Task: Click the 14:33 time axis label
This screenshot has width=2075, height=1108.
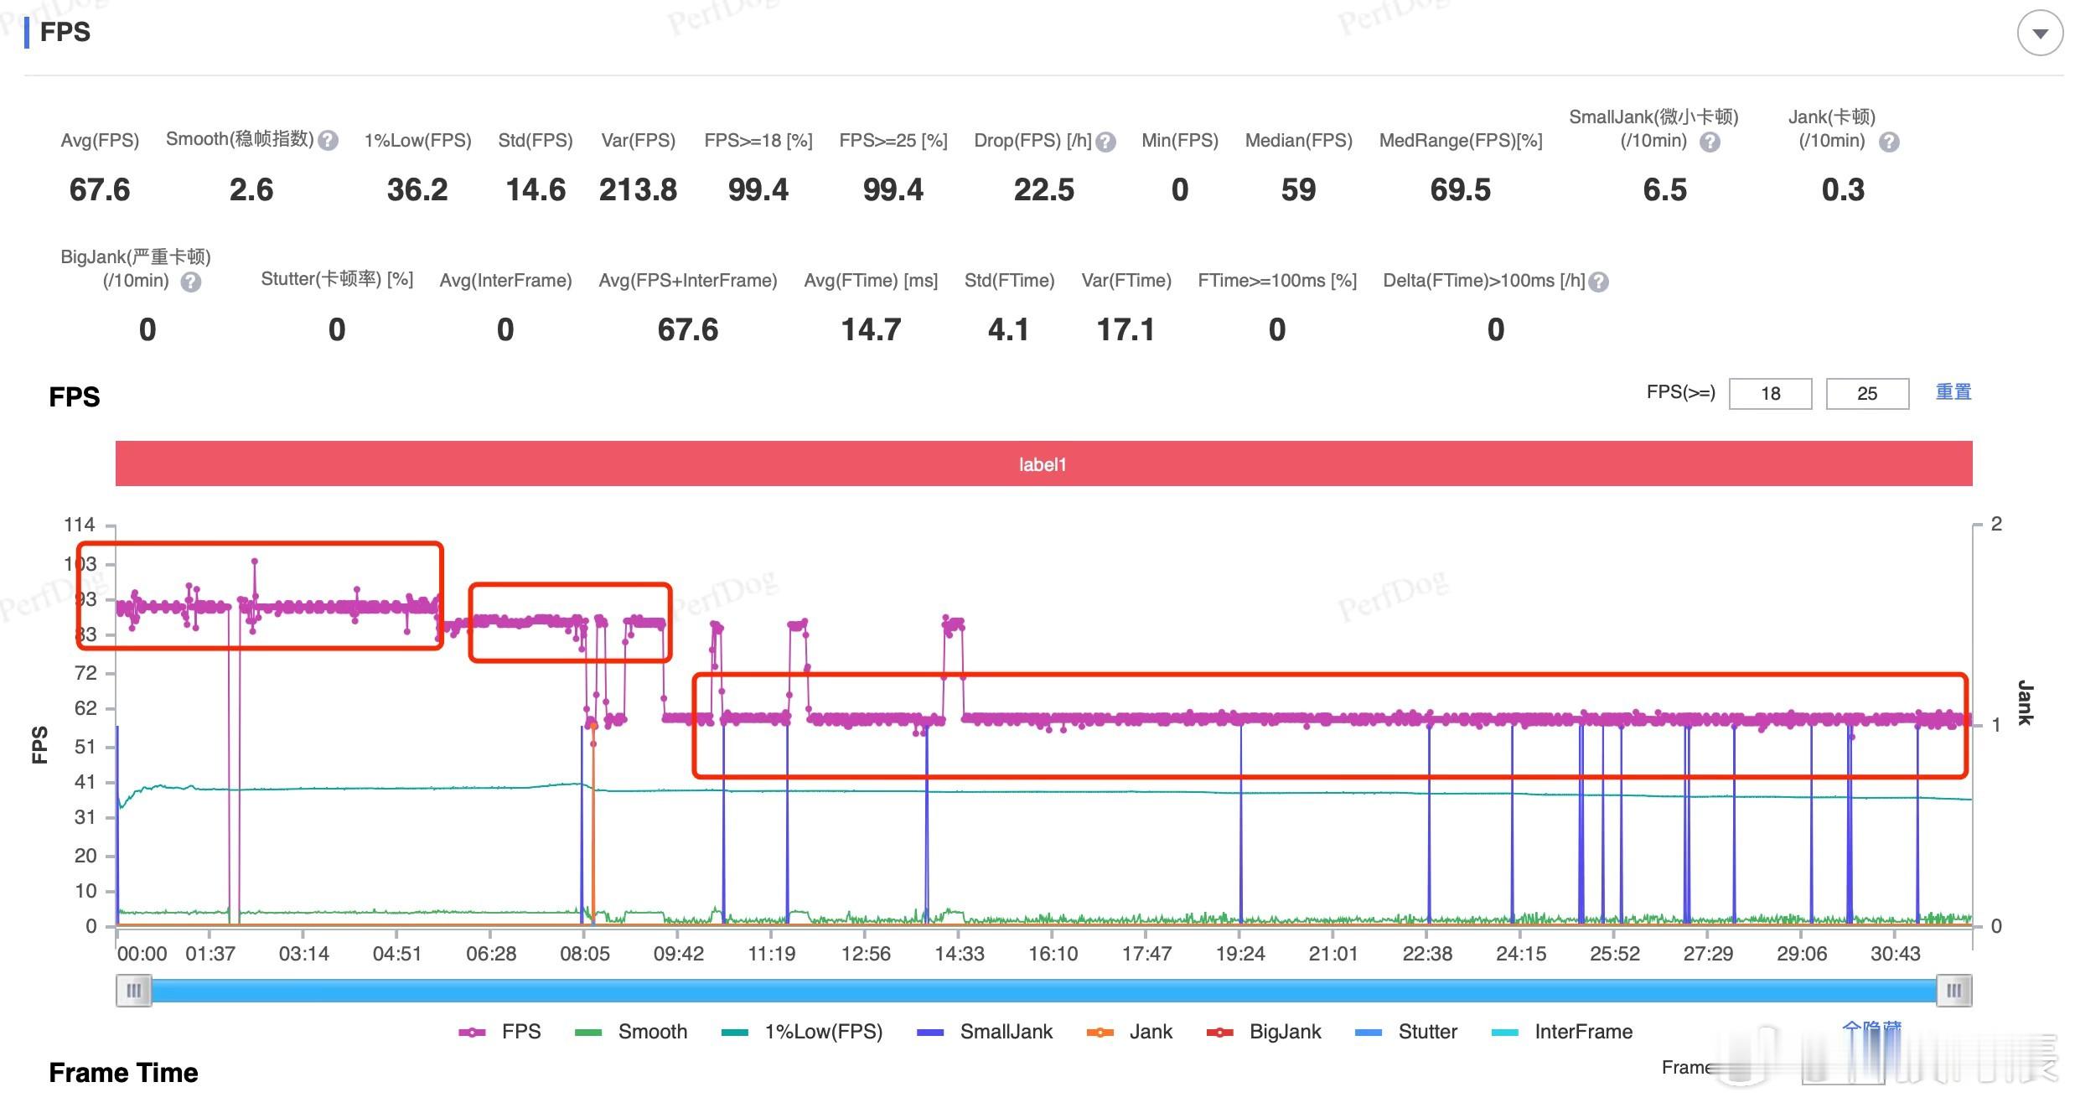Action: pyautogui.click(x=960, y=954)
